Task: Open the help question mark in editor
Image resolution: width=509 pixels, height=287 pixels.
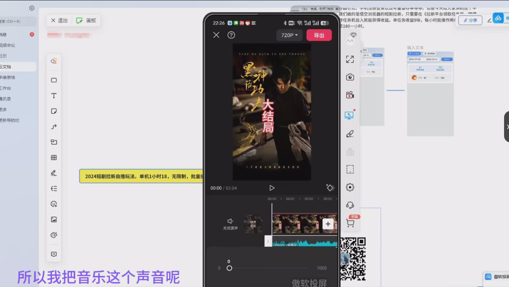Action: click(x=231, y=35)
